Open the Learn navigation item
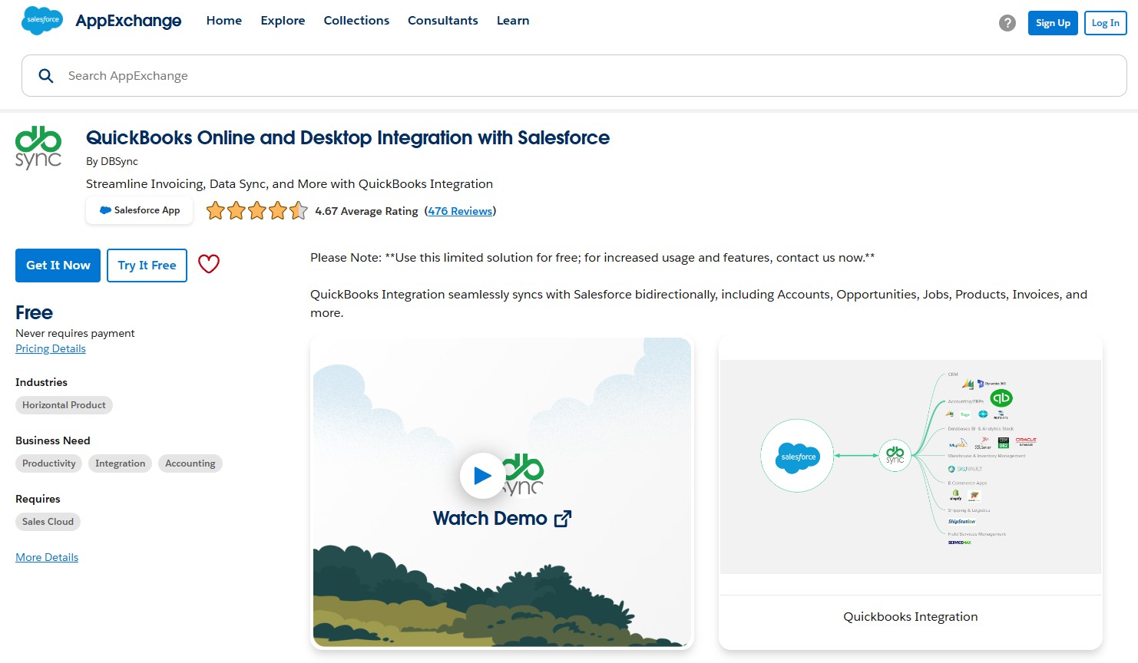The width and height of the screenshot is (1138, 663). coord(513,21)
